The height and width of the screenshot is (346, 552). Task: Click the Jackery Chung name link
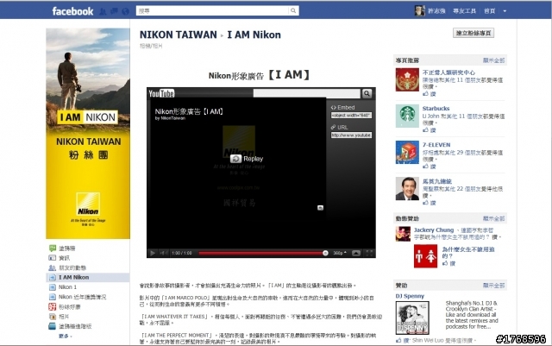click(434, 230)
